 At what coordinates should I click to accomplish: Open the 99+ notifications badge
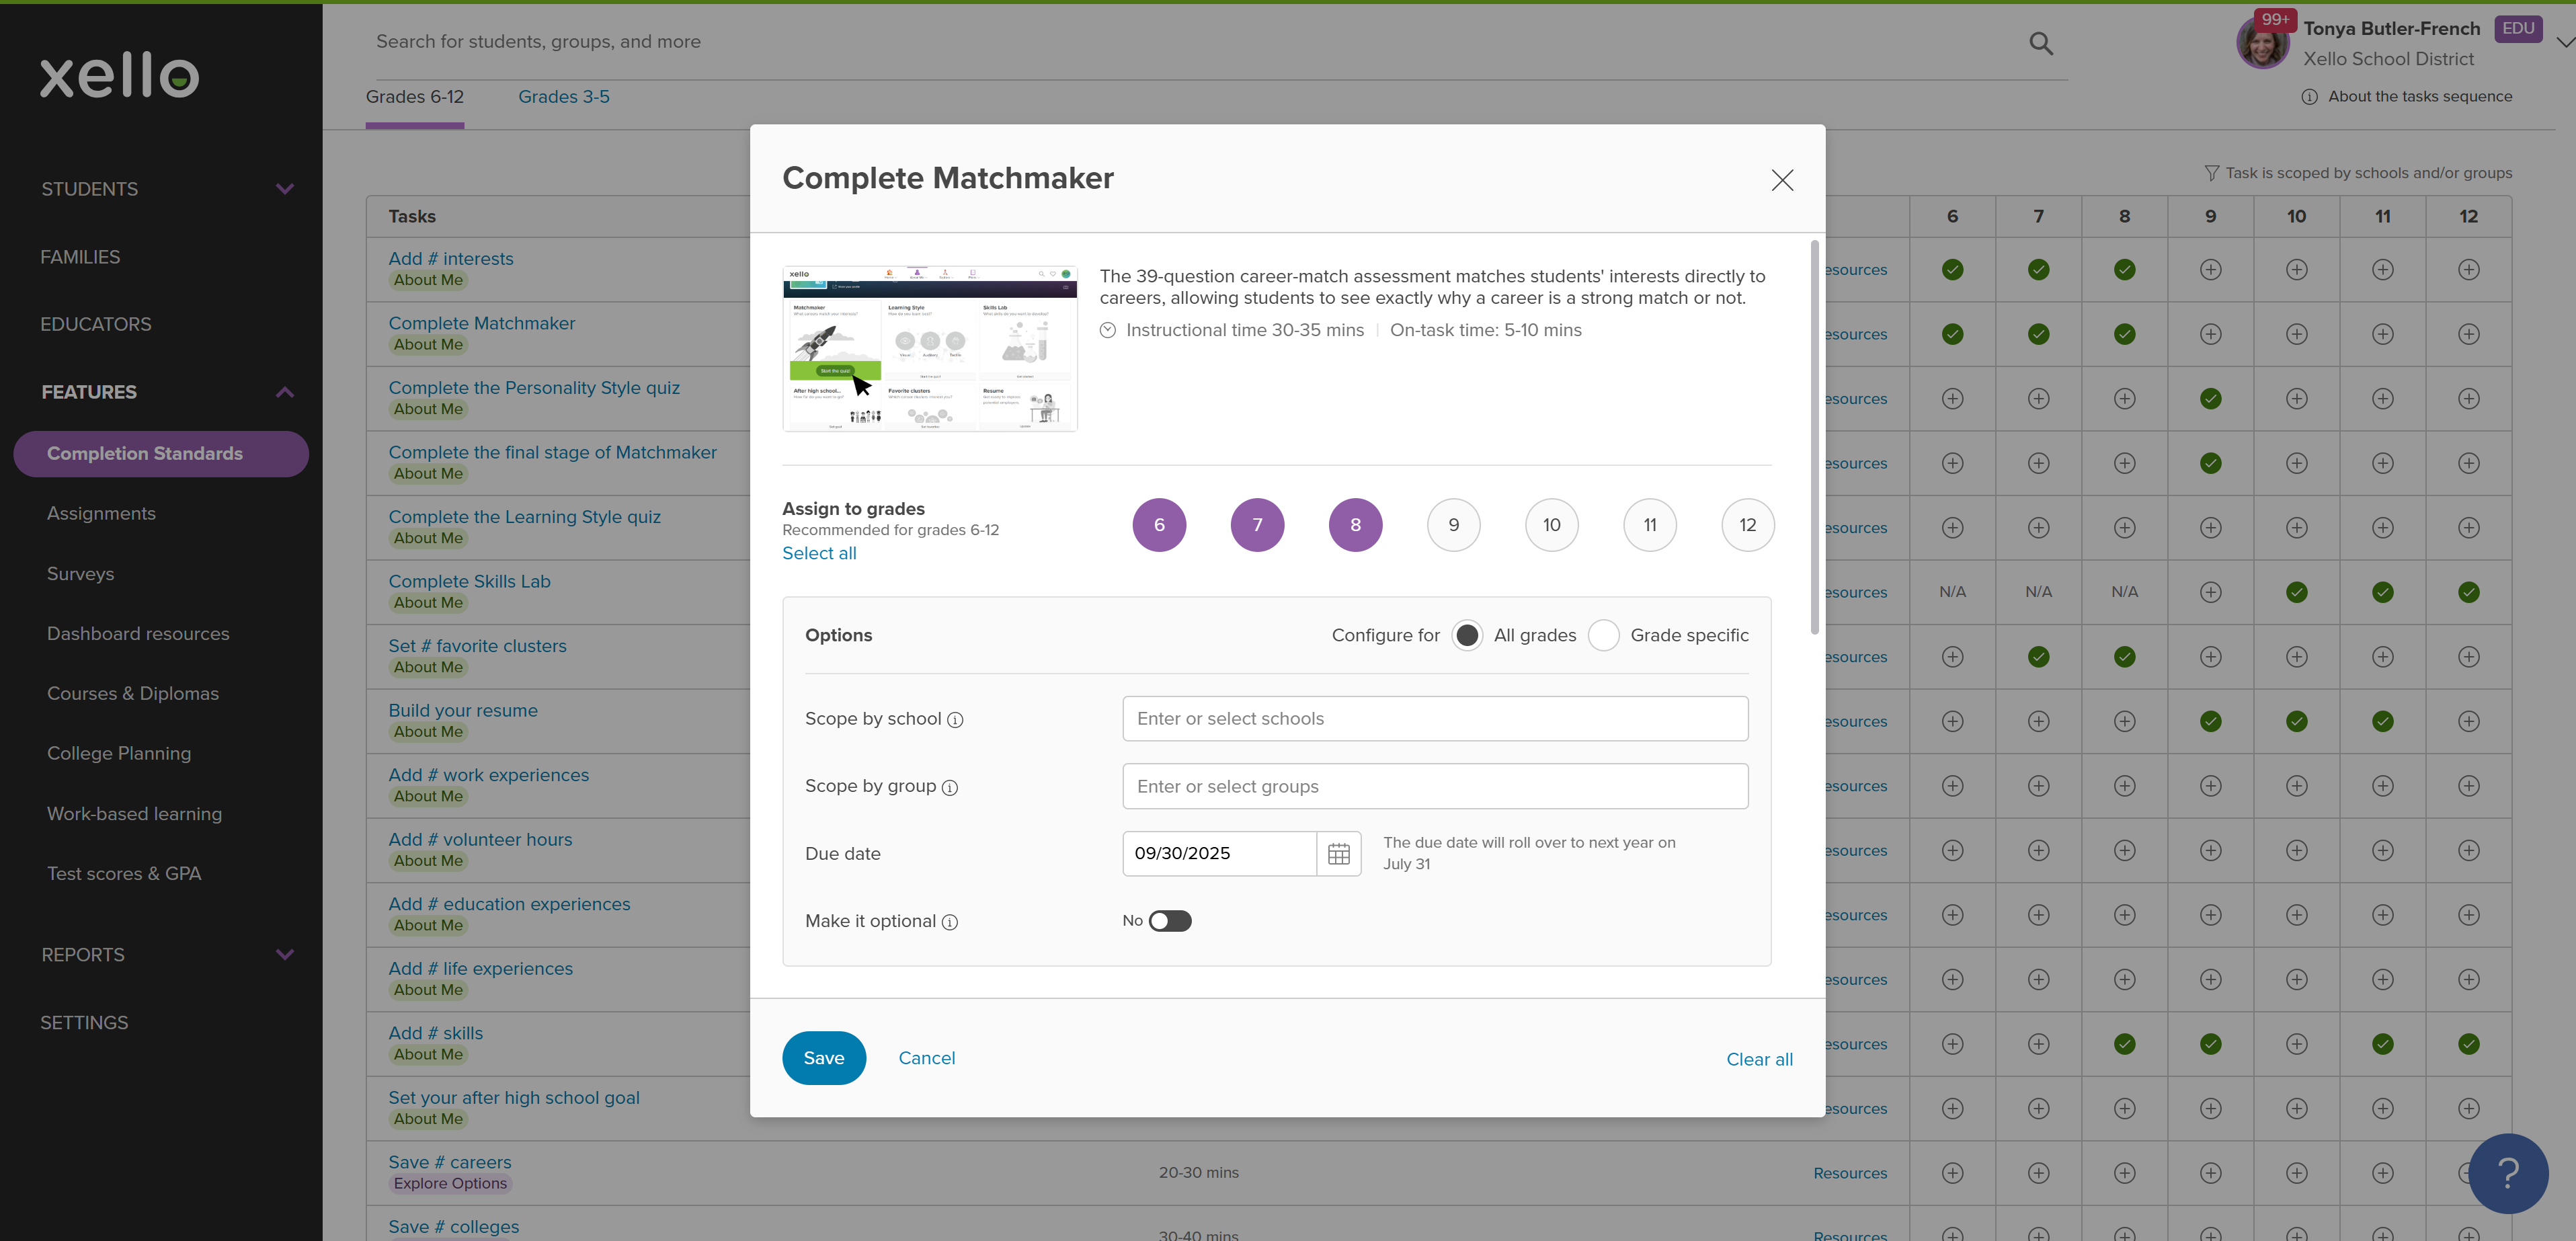[2275, 19]
